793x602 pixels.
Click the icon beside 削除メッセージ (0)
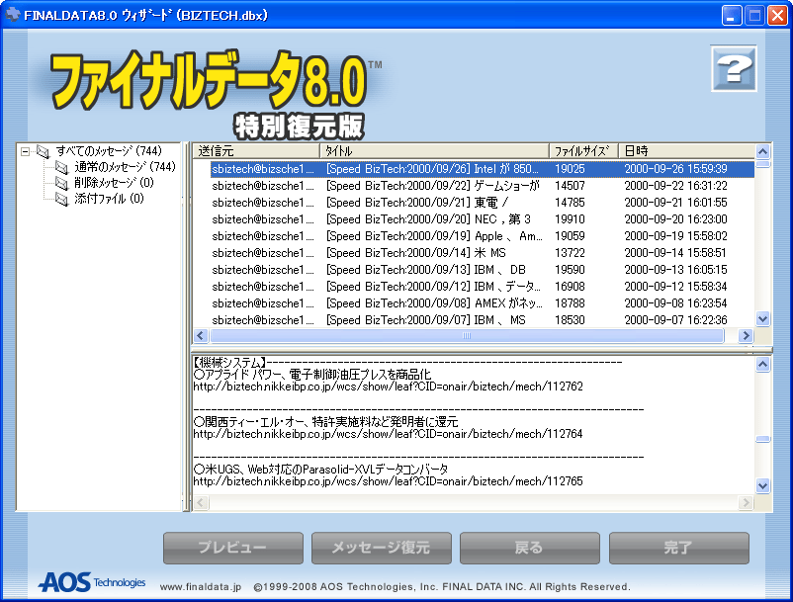(x=61, y=183)
